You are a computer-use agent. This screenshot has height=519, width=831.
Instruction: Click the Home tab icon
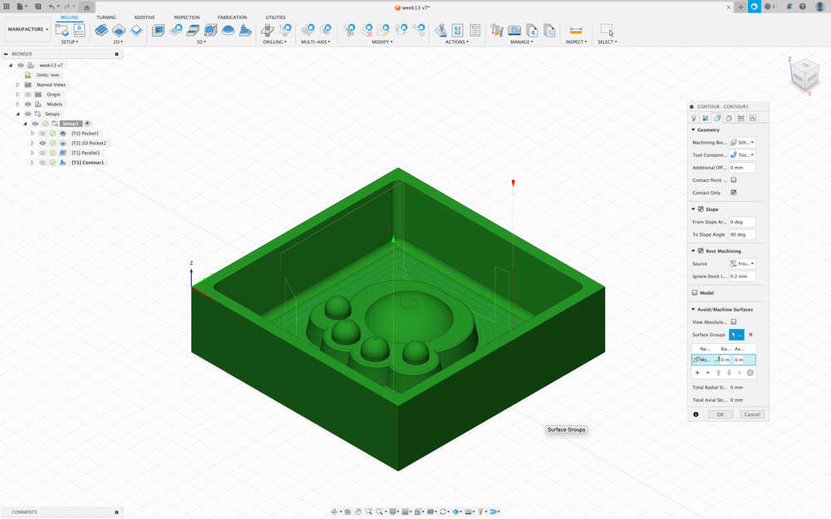click(87, 7)
